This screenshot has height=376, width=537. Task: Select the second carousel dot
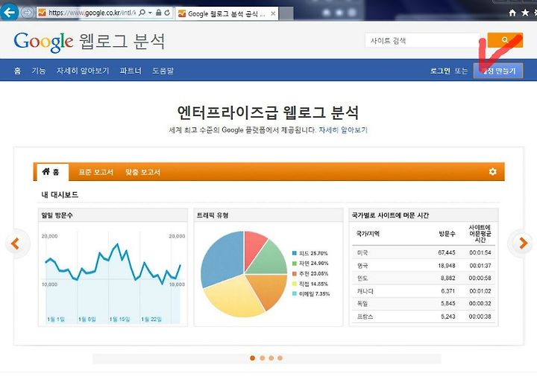point(262,358)
